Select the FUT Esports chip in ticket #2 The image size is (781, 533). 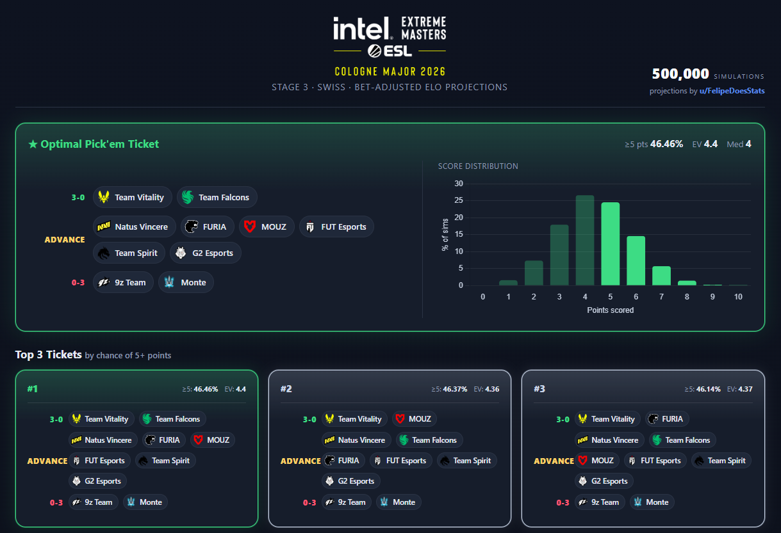[x=400, y=461]
